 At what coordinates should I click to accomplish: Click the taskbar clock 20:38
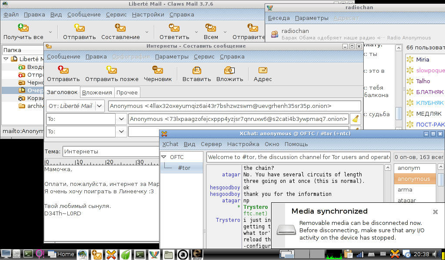[422, 254]
